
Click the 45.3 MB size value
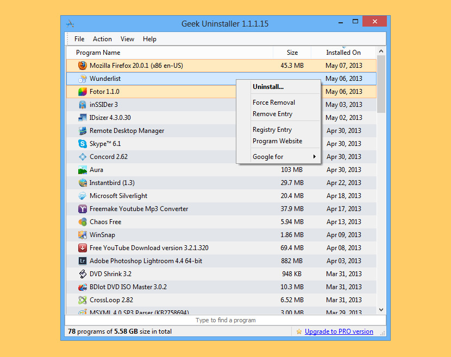[x=292, y=66]
